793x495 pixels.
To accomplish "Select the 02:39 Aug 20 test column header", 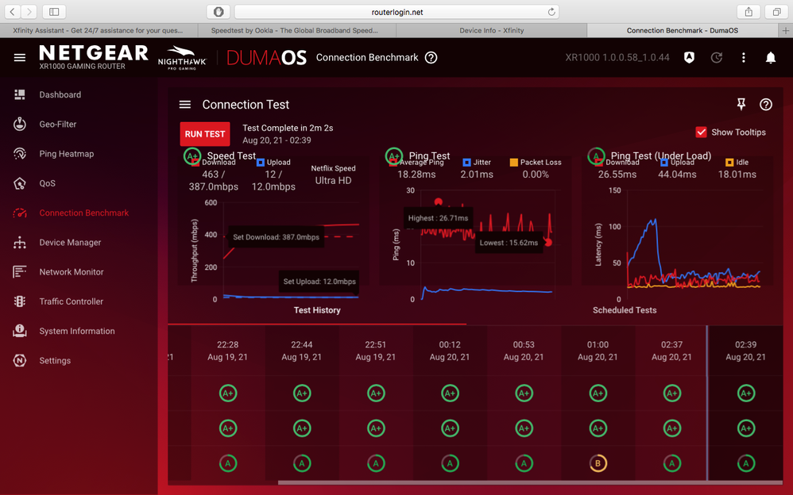I will point(746,351).
